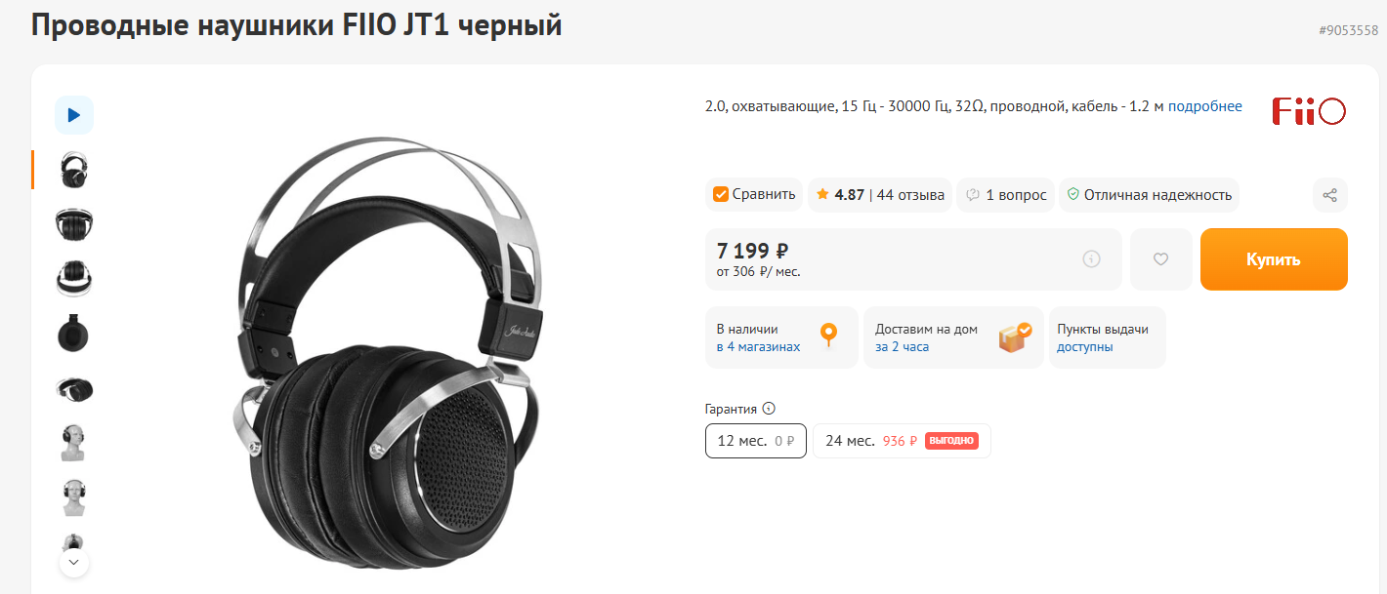Play the product video thumbnail
The image size is (1387, 594).
tap(74, 115)
